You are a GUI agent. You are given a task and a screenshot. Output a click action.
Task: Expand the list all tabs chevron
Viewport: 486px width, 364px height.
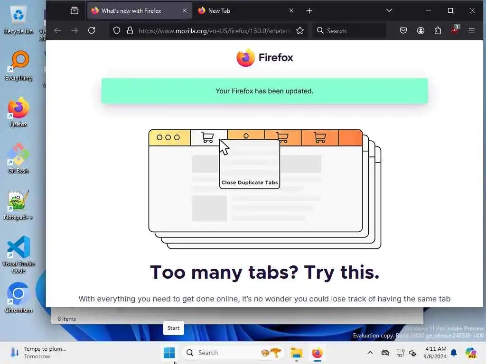pyautogui.click(x=389, y=10)
